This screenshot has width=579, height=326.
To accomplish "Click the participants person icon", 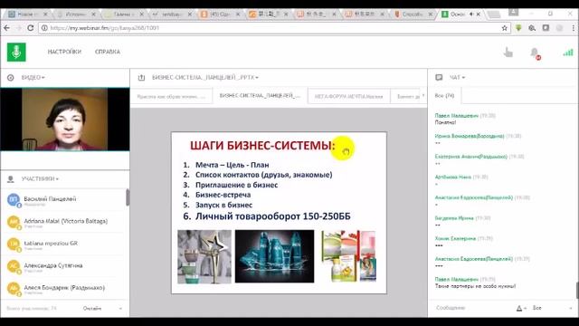I will click(10, 179).
